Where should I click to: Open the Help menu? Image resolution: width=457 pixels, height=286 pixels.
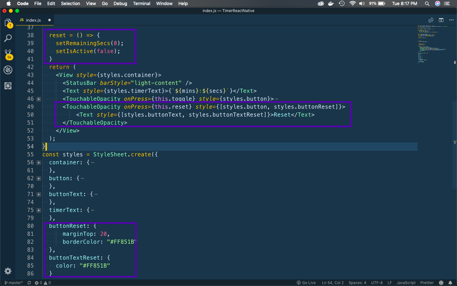(183, 3)
